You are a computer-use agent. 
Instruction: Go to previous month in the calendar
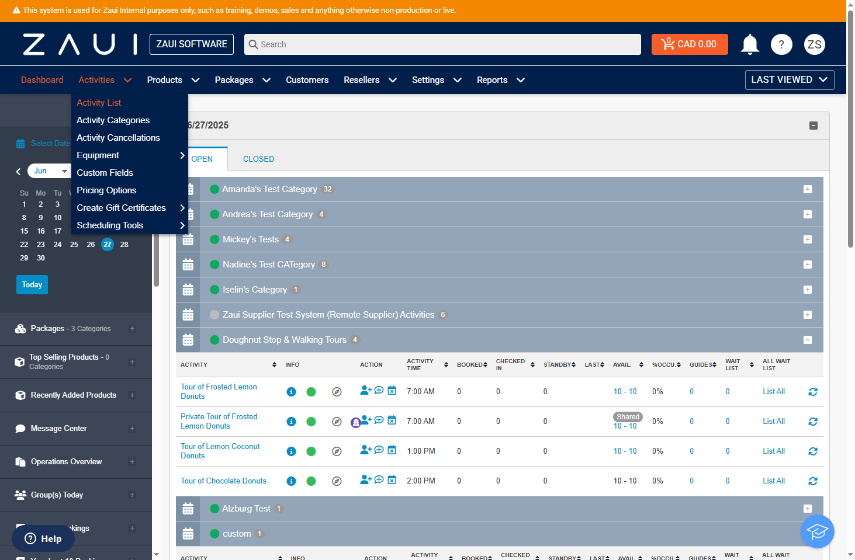coord(18,171)
